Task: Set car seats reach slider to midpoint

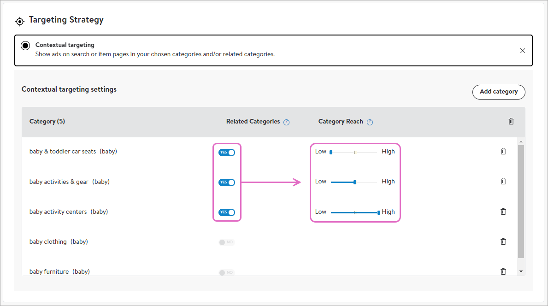Action: click(354, 152)
